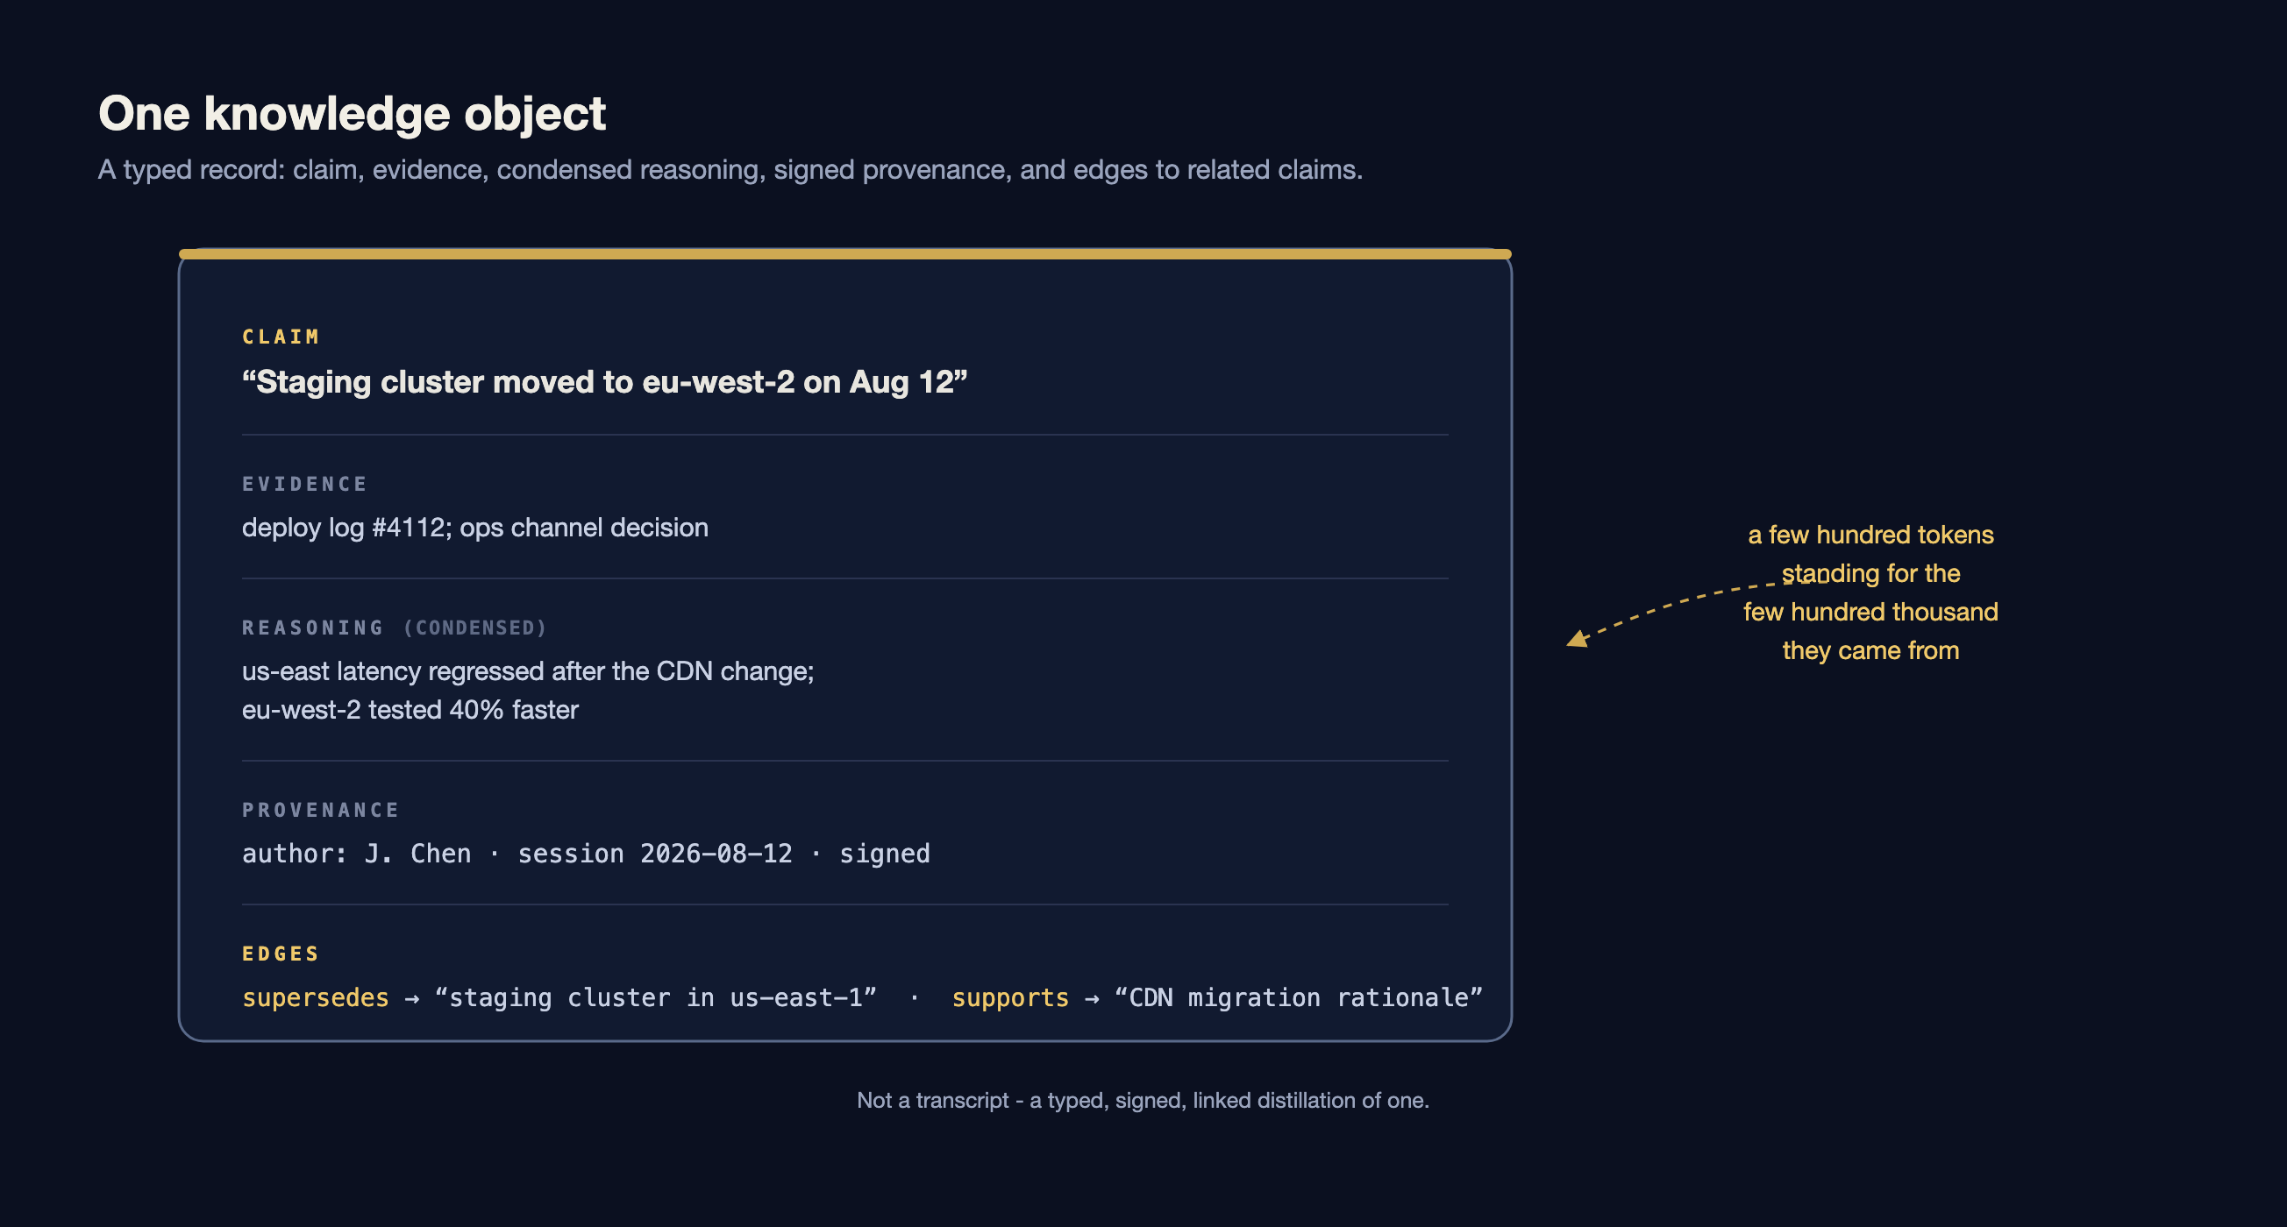This screenshot has width=2287, height=1227.
Task: Click the gold bar atop the card
Action: [844, 254]
